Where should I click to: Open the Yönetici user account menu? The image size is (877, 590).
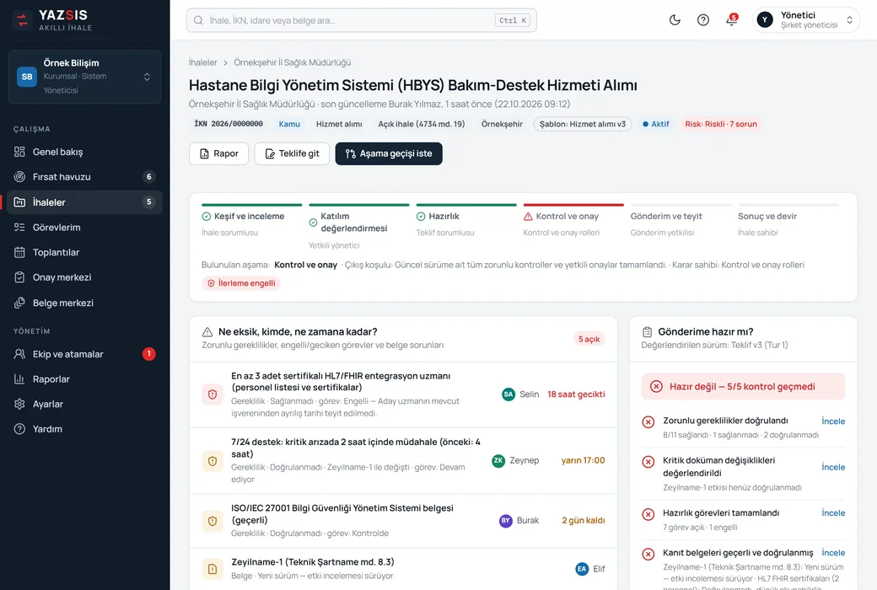[x=806, y=20]
